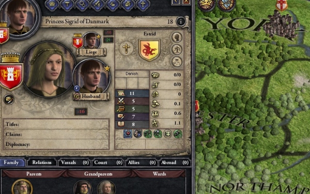Click the heart trait icon
This screenshot has height=194, width=310.
[x=128, y=134]
